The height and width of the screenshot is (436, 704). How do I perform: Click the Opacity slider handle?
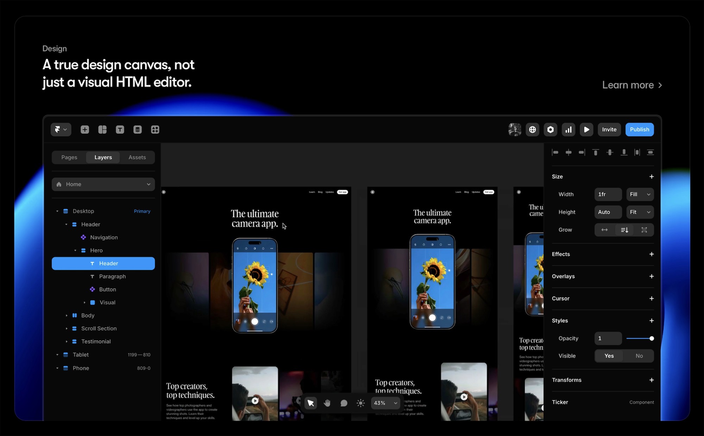pos(652,338)
